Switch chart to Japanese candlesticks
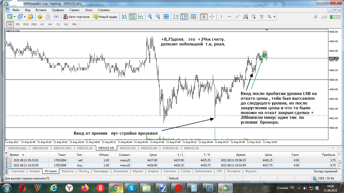 (132, 17)
